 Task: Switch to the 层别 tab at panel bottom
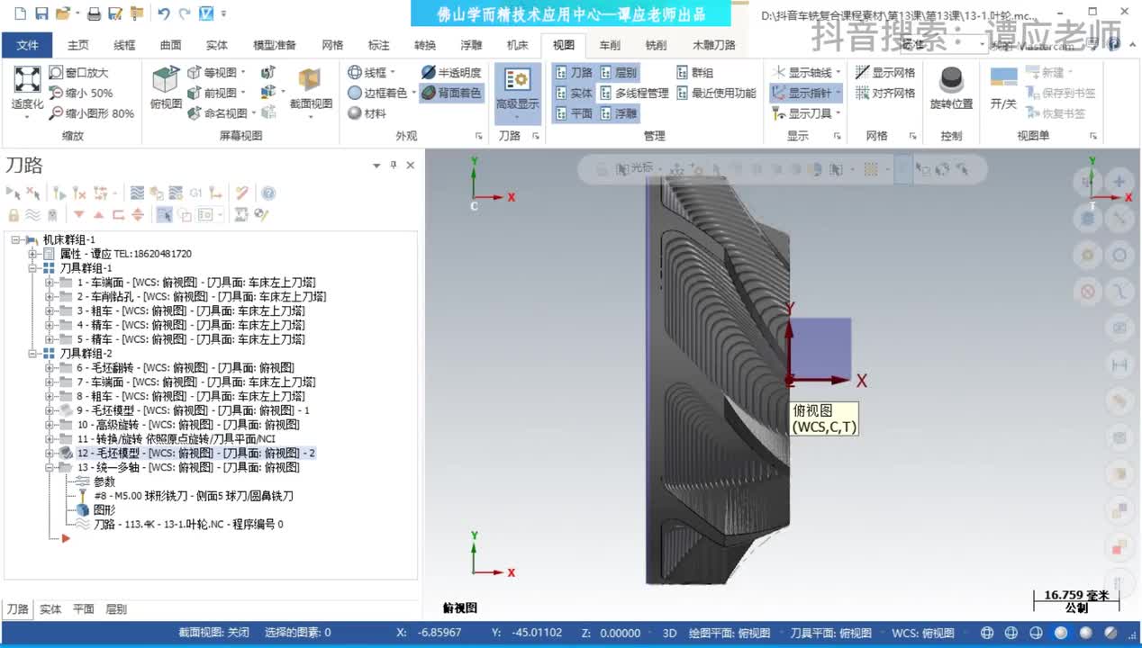[116, 609]
